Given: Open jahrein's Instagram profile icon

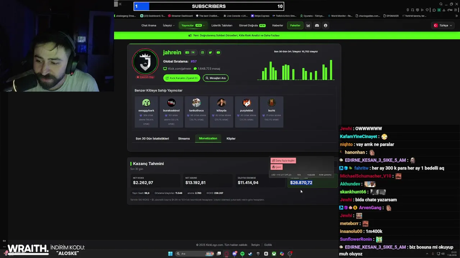Looking at the screenshot, I should pos(202,52).
